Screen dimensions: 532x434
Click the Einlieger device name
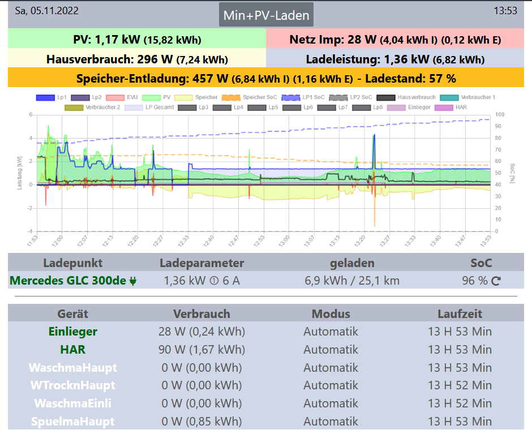pyautogui.click(x=72, y=332)
